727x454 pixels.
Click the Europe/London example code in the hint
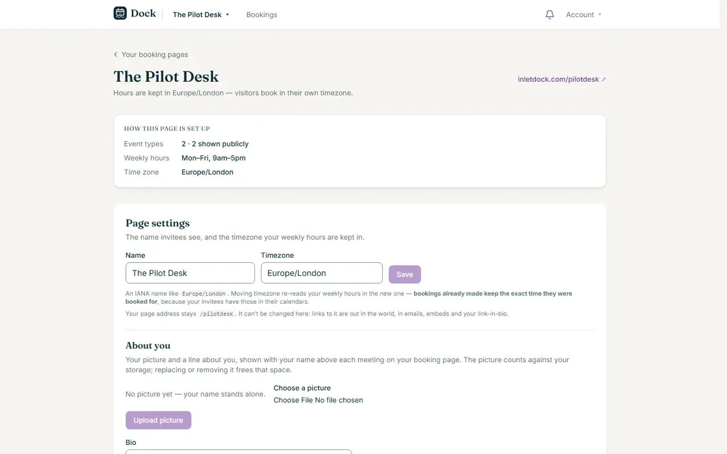pos(204,294)
